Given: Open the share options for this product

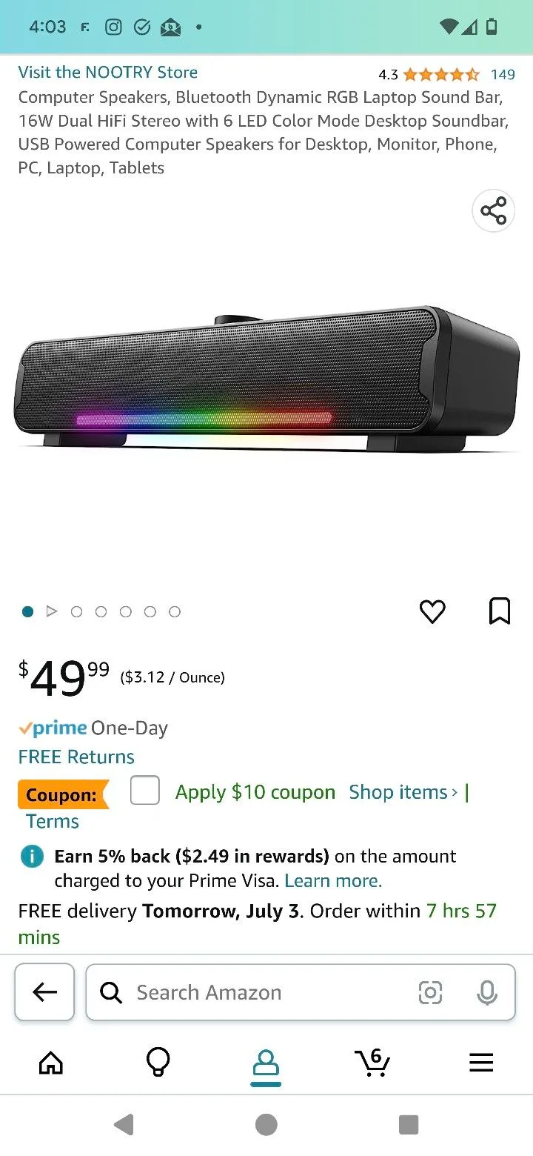Looking at the screenshot, I should pos(493,210).
